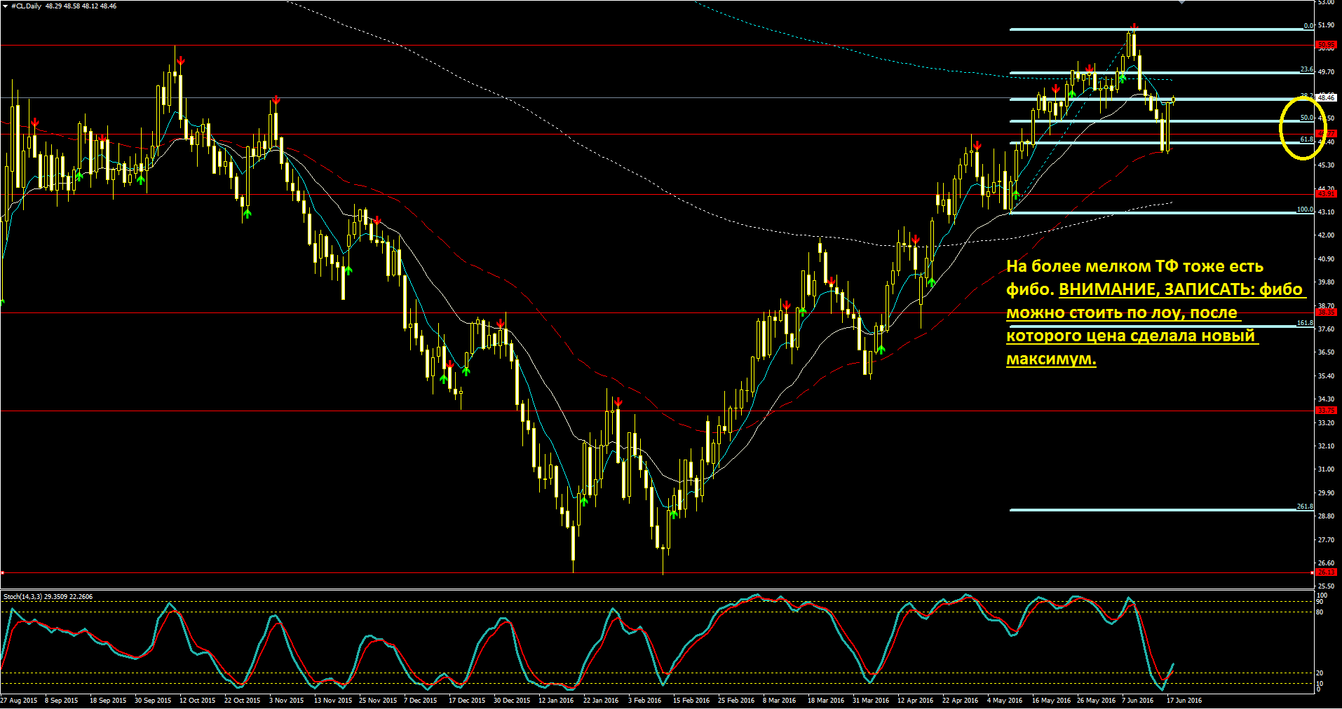Click the 45.30 price scale value
Image resolution: width=1342 pixels, height=709 pixels.
(1326, 165)
